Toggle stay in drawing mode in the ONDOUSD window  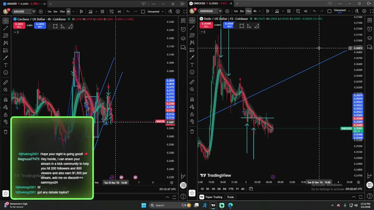[192, 107]
